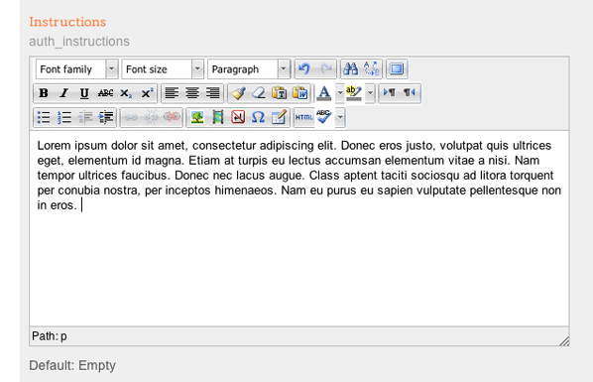Open the HTML source editor
The image size is (593, 382).
point(304,117)
